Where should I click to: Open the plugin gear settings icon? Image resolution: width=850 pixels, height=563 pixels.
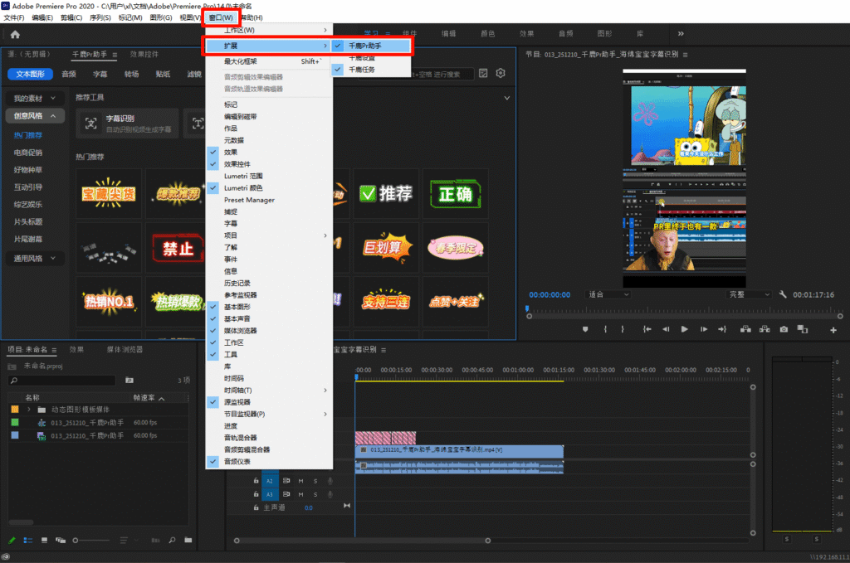(x=501, y=74)
